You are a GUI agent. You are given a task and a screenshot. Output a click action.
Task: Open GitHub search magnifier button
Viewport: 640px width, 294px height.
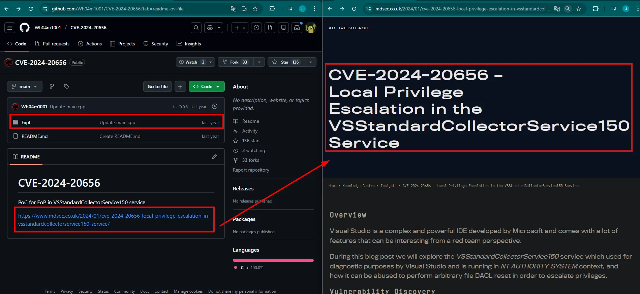(196, 28)
